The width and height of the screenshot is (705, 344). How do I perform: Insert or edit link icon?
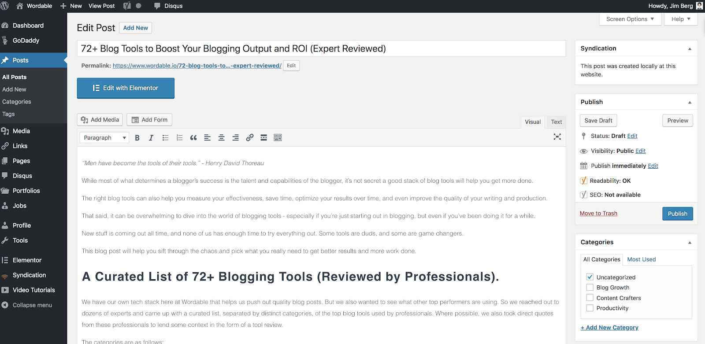(x=250, y=138)
